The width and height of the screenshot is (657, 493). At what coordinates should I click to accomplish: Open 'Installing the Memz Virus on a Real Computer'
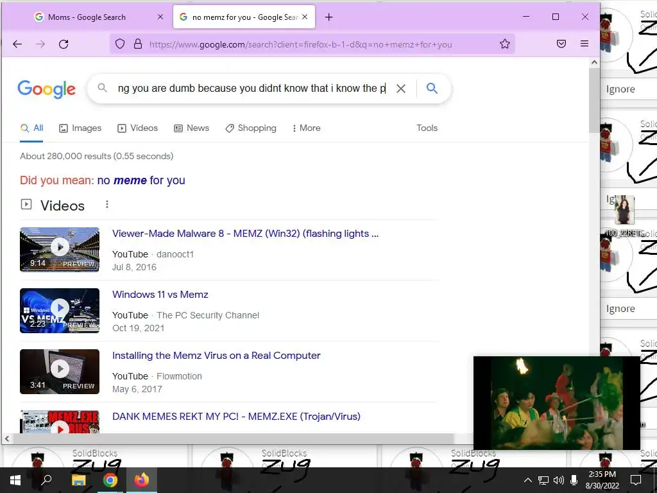click(216, 356)
